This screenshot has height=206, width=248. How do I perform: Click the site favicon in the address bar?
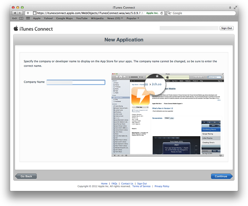pos(35,13)
